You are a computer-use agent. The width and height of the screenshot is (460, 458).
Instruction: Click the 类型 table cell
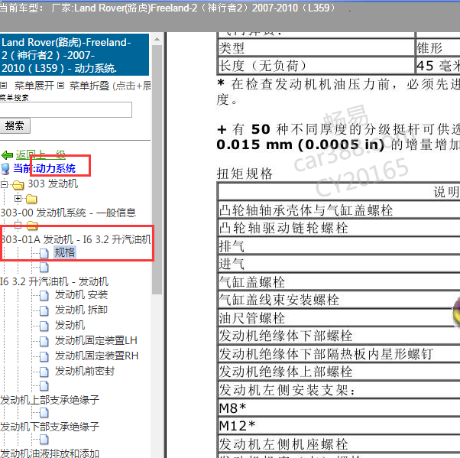pos(316,47)
